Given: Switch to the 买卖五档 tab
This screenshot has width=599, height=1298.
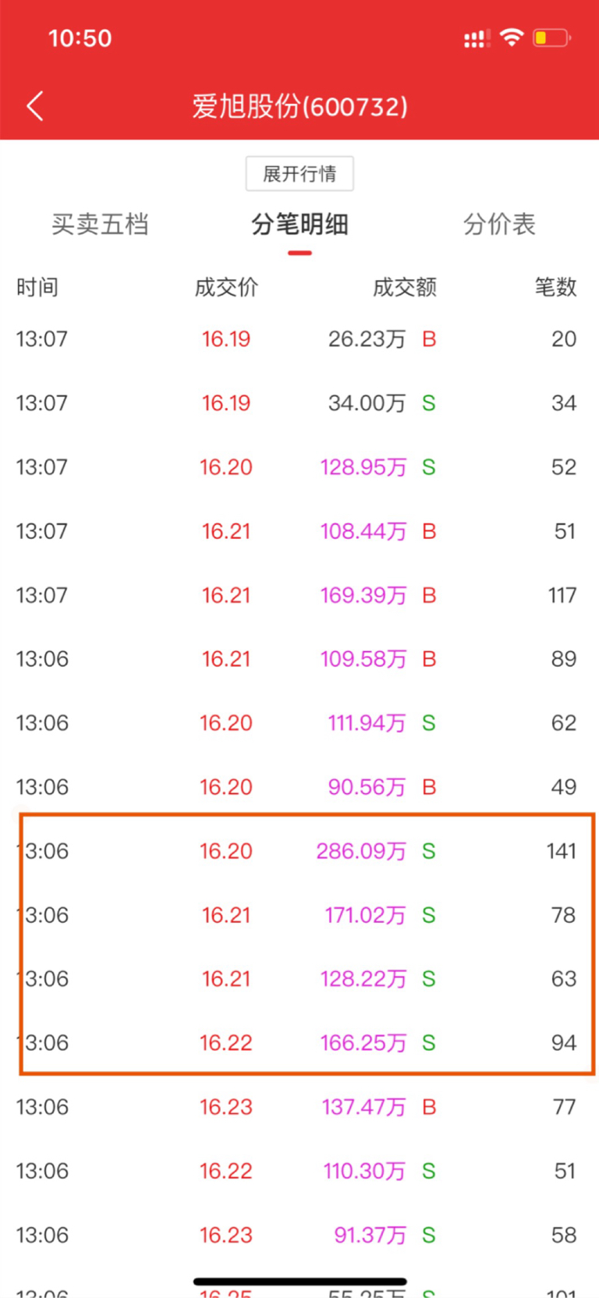Looking at the screenshot, I should point(100,225).
